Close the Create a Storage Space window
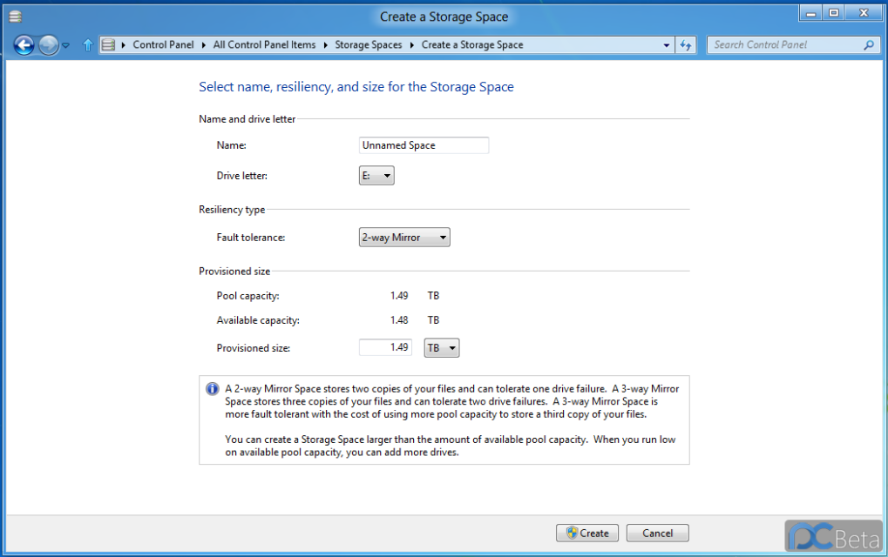Screen dimensions: 888x557 point(864,13)
